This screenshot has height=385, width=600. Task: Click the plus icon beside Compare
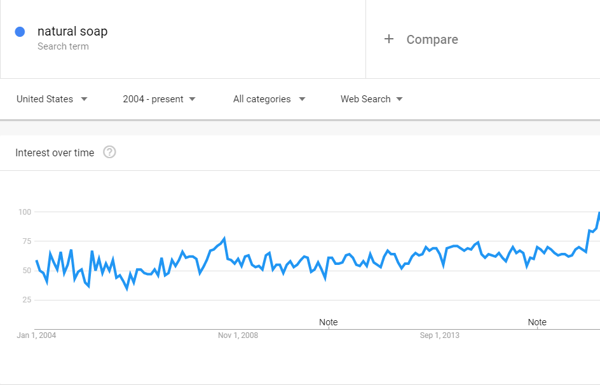click(389, 39)
